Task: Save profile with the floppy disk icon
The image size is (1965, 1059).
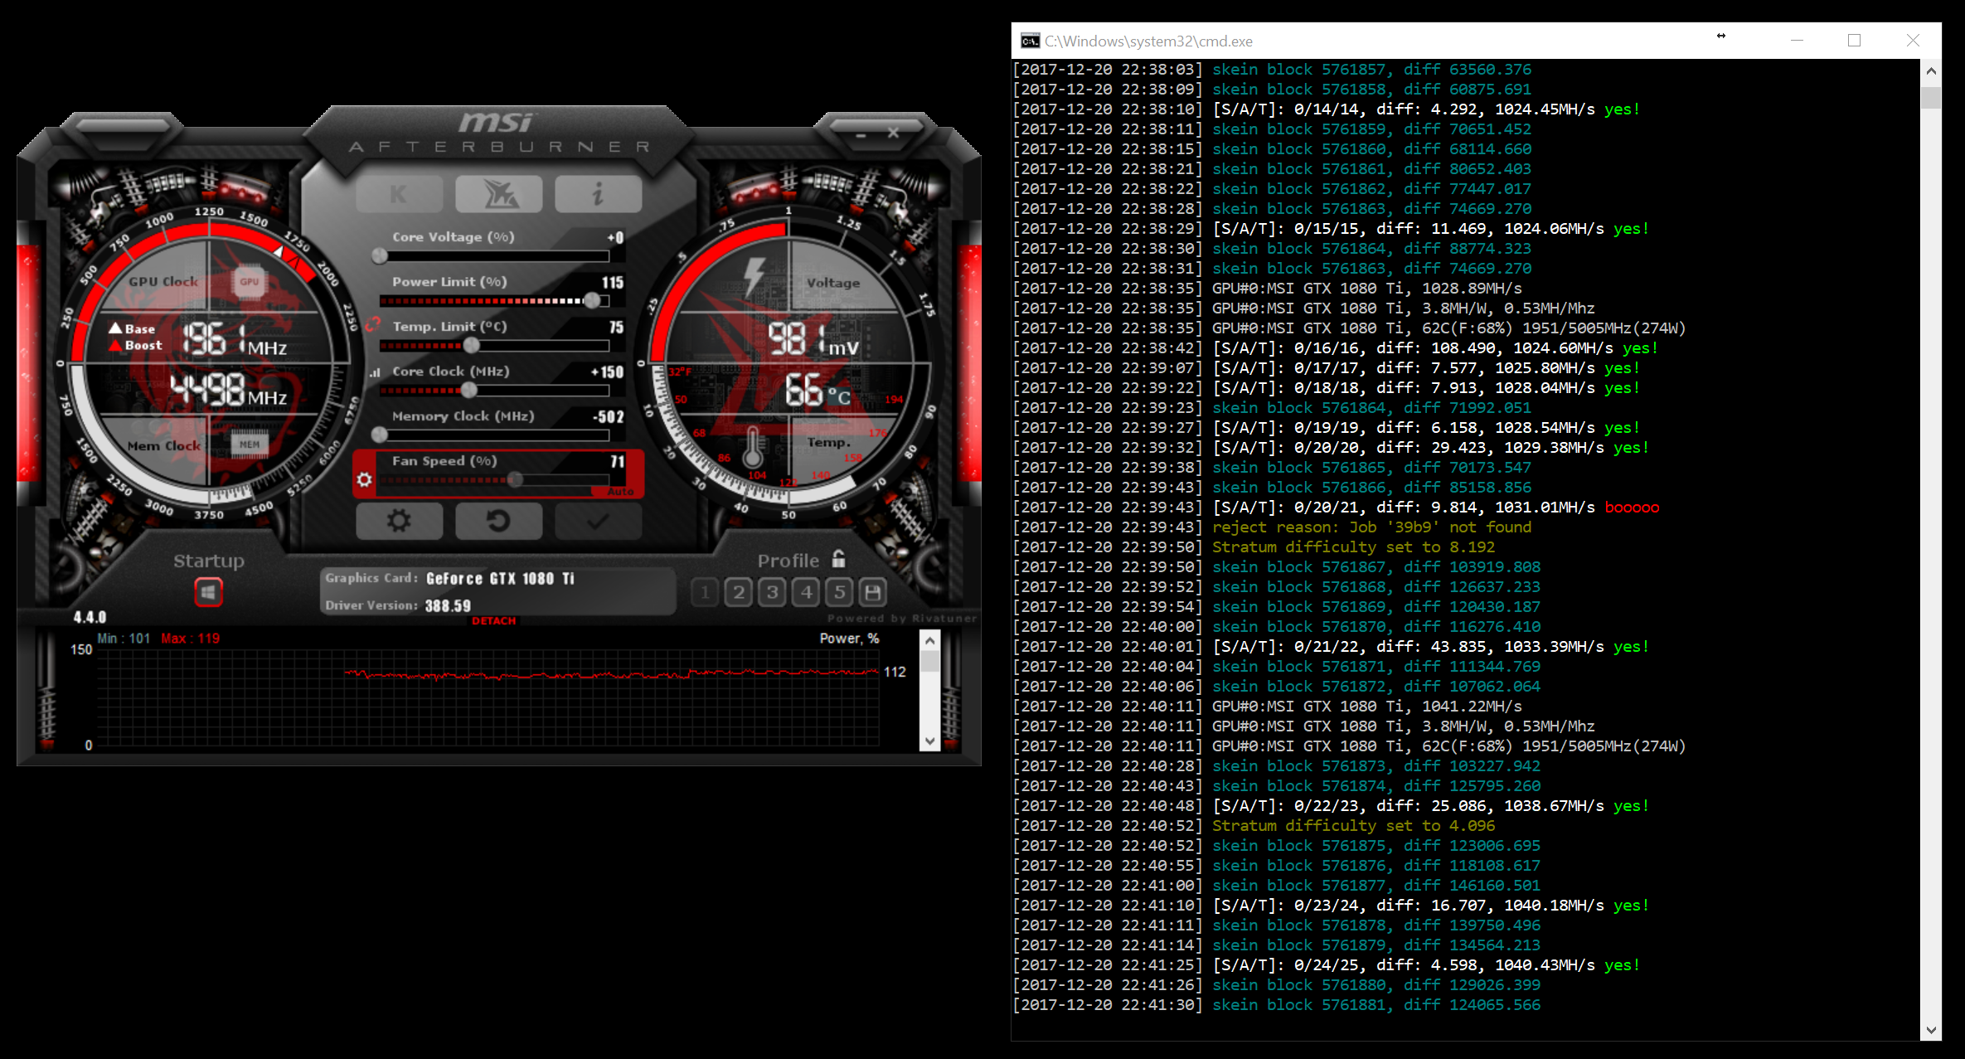Action: click(x=872, y=592)
